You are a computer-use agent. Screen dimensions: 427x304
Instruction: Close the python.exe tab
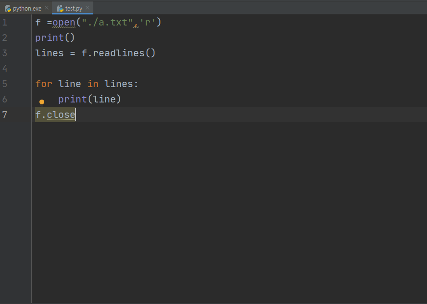(47, 8)
